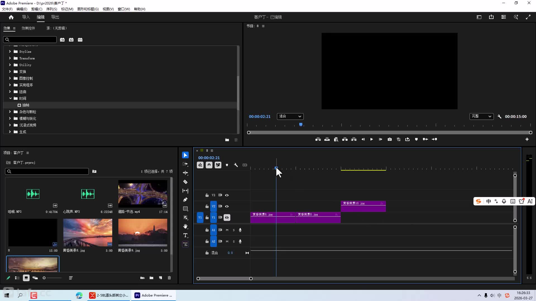Solo audio track A2

234,241
